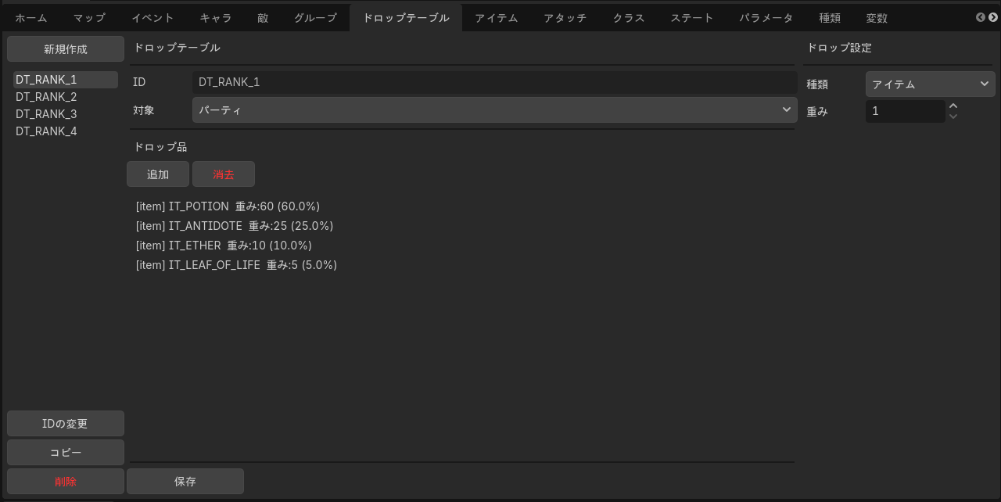The height and width of the screenshot is (502, 1001).
Task: Click the ドロップ設定 heading
Action: [x=839, y=48]
